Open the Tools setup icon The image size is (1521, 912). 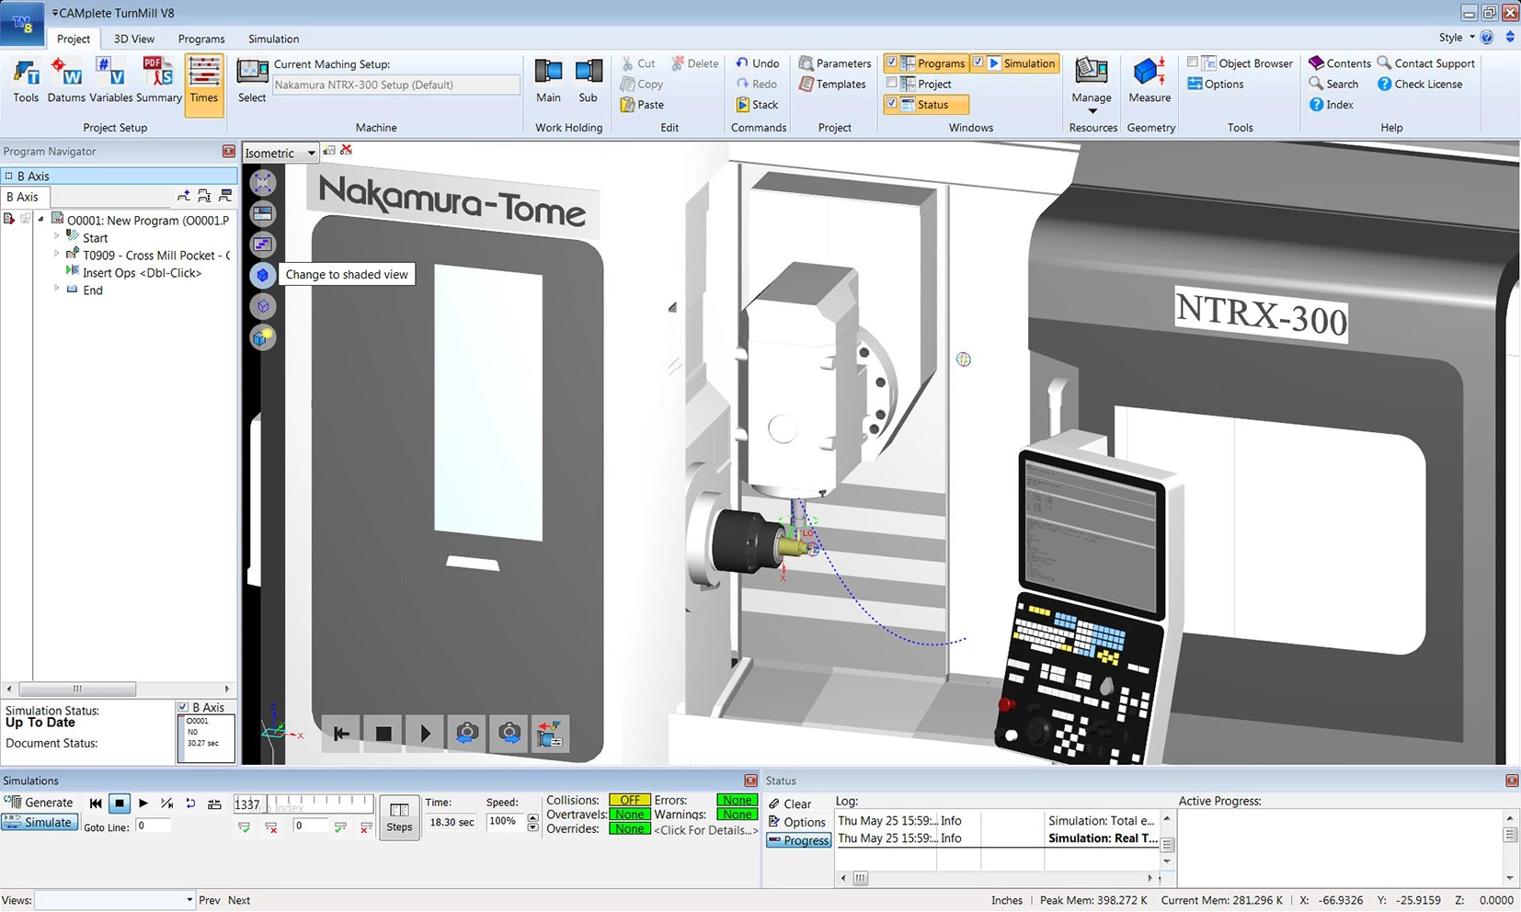pyautogui.click(x=26, y=81)
